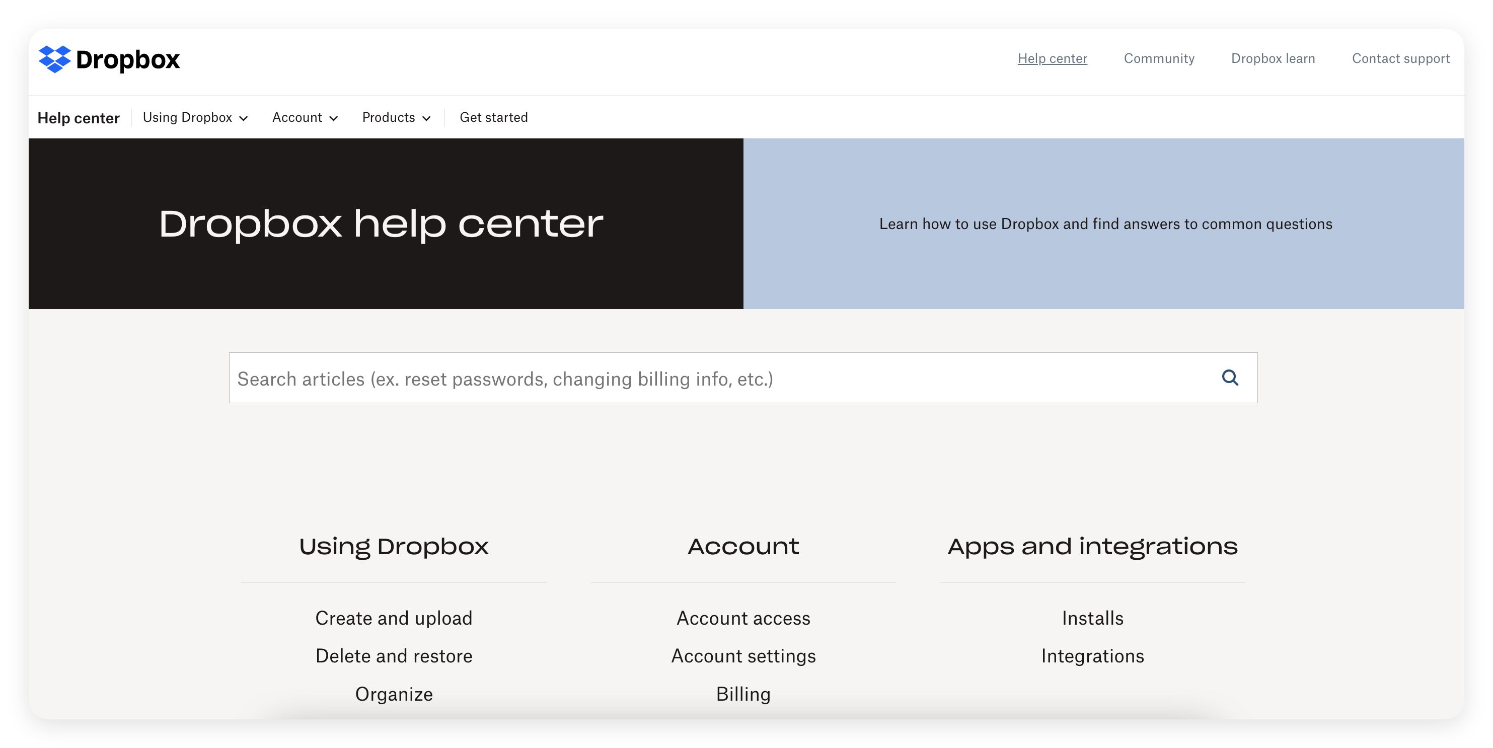Image resolution: width=1493 pixels, height=748 pixels.
Task: Open the Account settings topic
Action: click(x=743, y=656)
